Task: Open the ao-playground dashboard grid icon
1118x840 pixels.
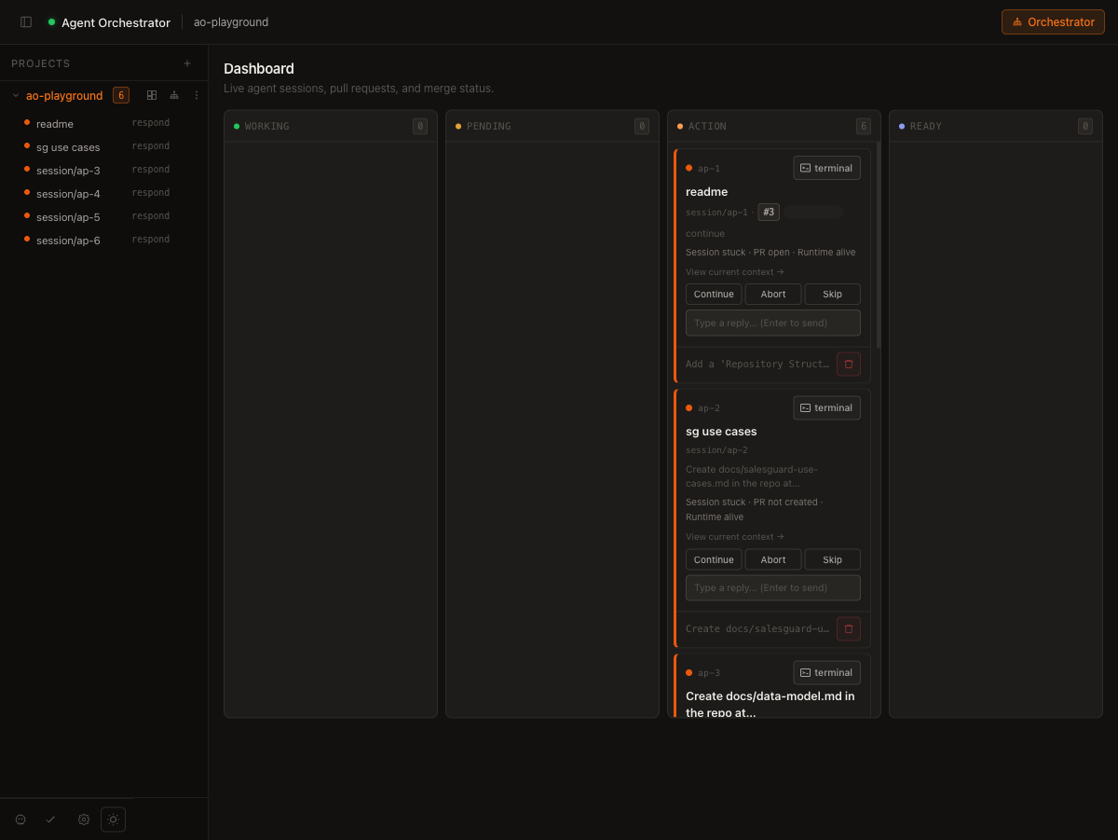Action: click(x=152, y=95)
